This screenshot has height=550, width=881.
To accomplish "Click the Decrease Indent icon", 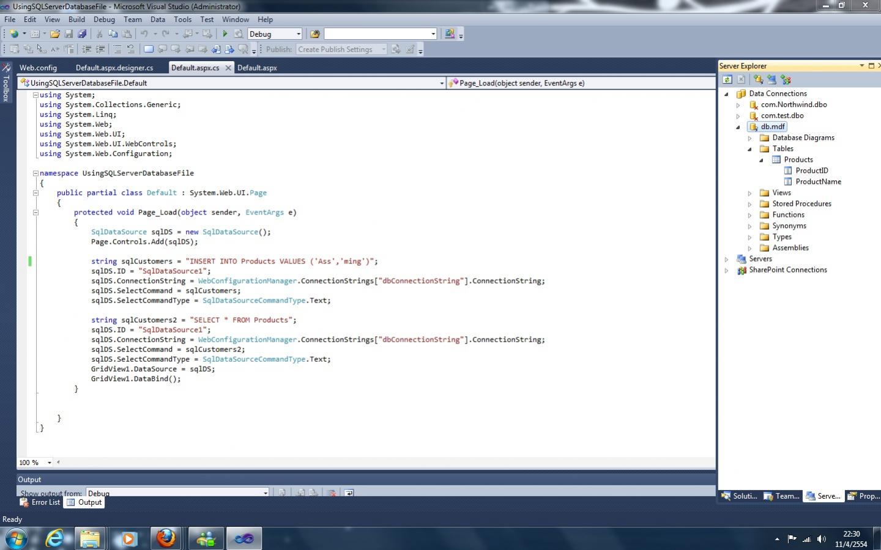I will 87,50.
